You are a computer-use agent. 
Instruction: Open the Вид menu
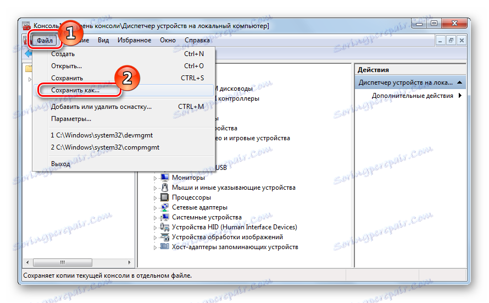(103, 40)
